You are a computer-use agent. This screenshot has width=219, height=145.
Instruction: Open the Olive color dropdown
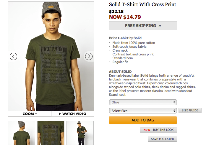pos(143,102)
